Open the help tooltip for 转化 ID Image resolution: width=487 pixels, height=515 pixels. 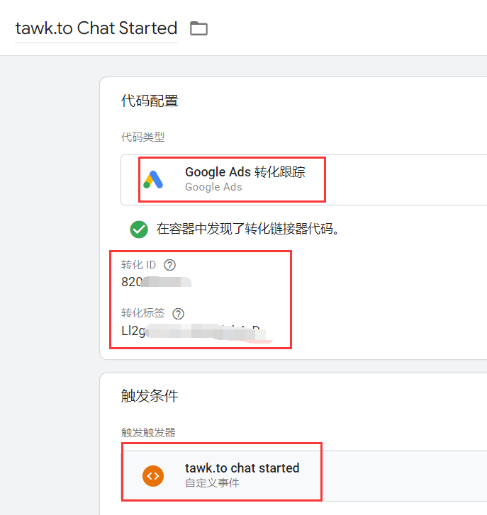point(169,265)
